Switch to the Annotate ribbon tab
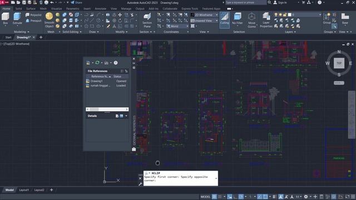The height and width of the screenshot is (200, 356). pos(100,9)
